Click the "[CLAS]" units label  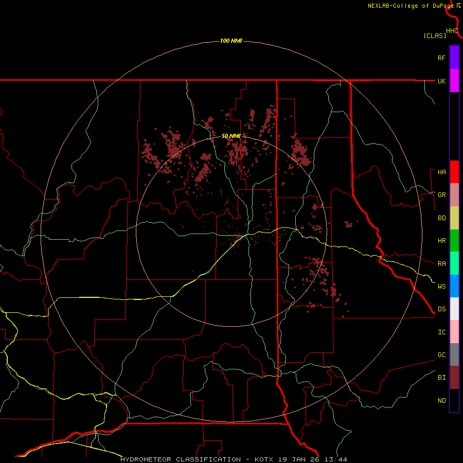point(435,35)
